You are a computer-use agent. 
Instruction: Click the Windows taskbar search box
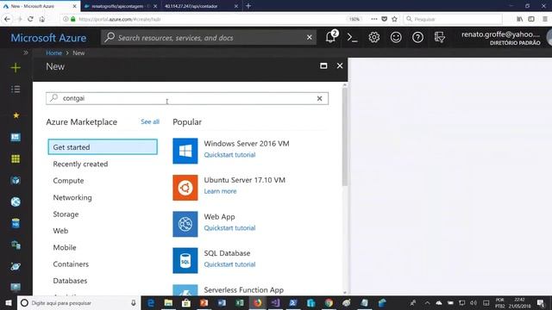(78, 302)
